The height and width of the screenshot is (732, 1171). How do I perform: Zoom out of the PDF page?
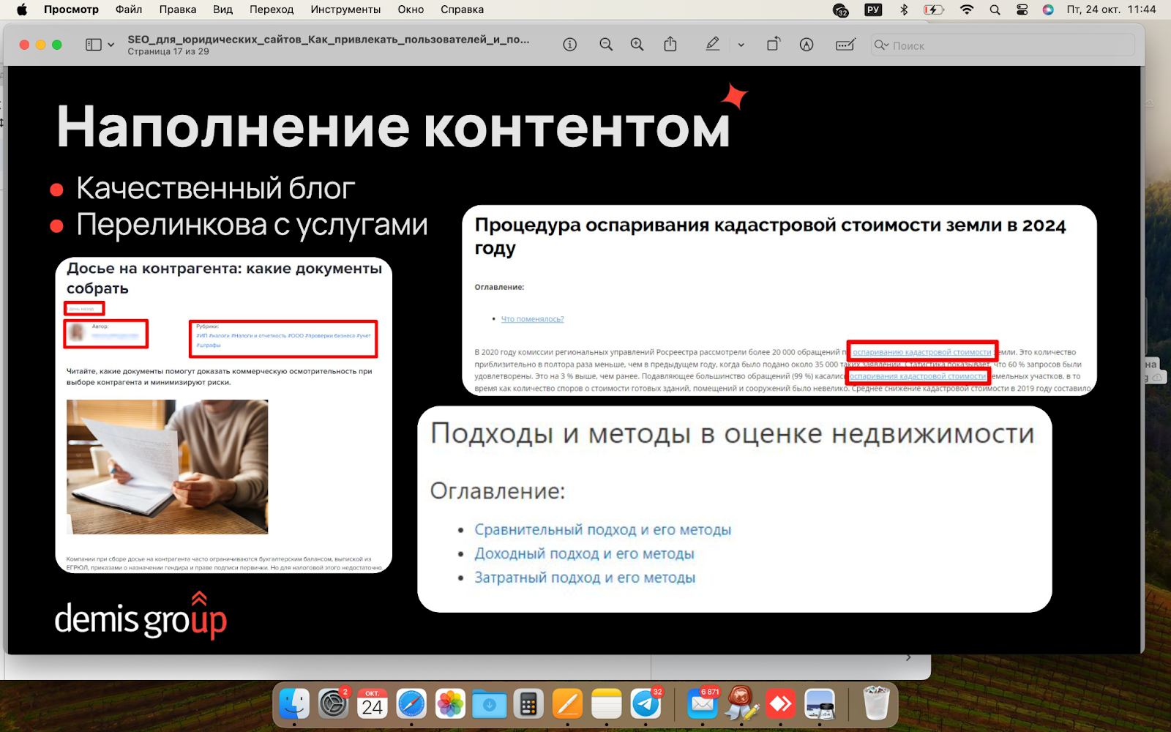606,44
